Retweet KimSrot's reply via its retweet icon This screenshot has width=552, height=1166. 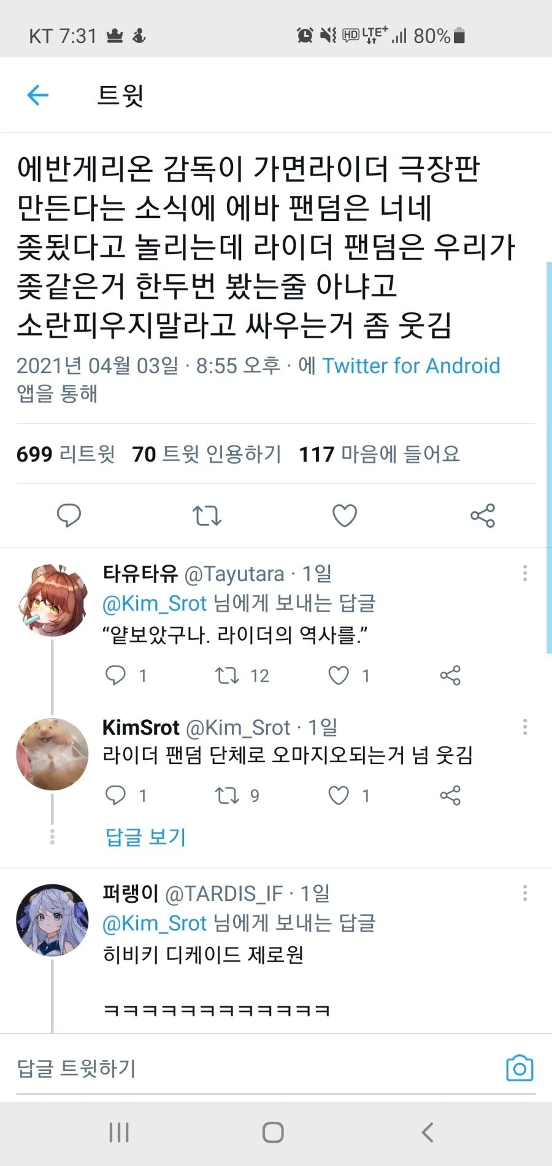tap(226, 796)
